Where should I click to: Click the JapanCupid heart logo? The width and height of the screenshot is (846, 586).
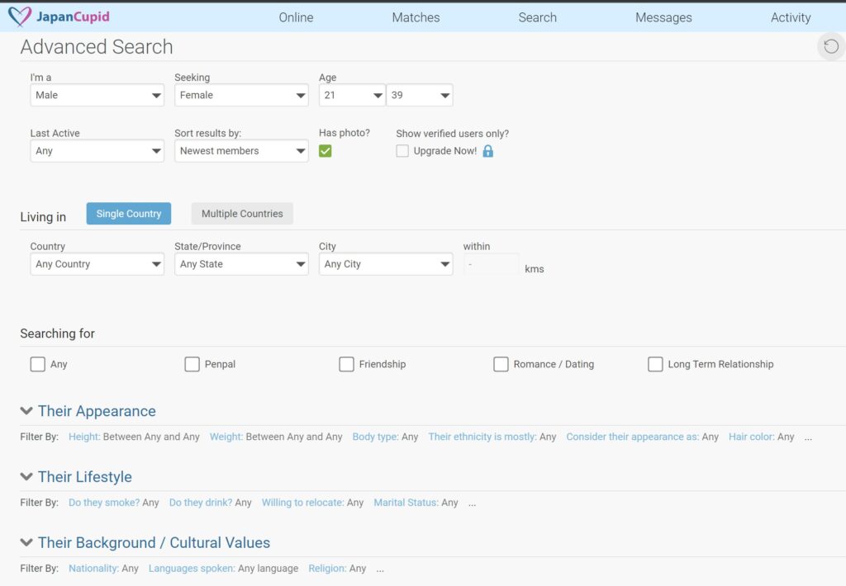(x=20, y=17)
